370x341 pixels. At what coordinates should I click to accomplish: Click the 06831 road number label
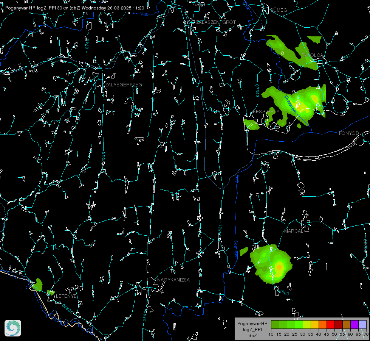pyautogui.click(x=220, y=231)
